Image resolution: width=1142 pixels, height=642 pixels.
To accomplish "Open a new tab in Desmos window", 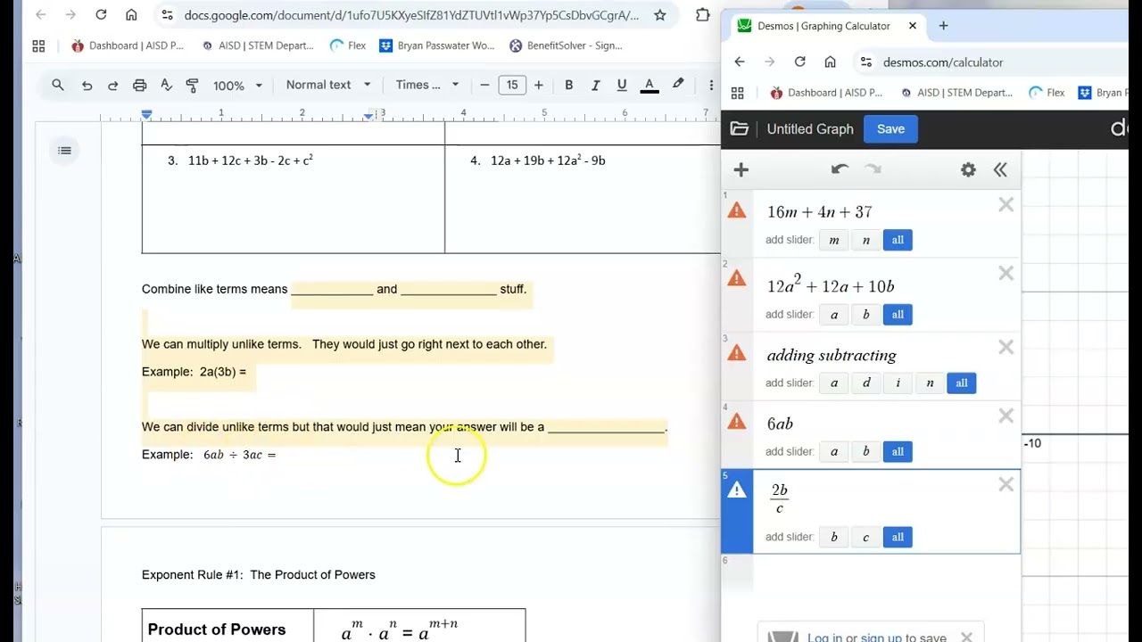I will click(x=944, y=26).
